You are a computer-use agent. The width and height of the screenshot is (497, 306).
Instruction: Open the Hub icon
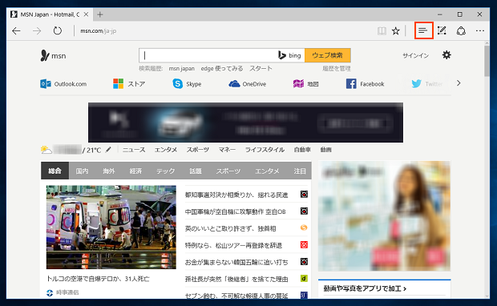tap(423, 30)
